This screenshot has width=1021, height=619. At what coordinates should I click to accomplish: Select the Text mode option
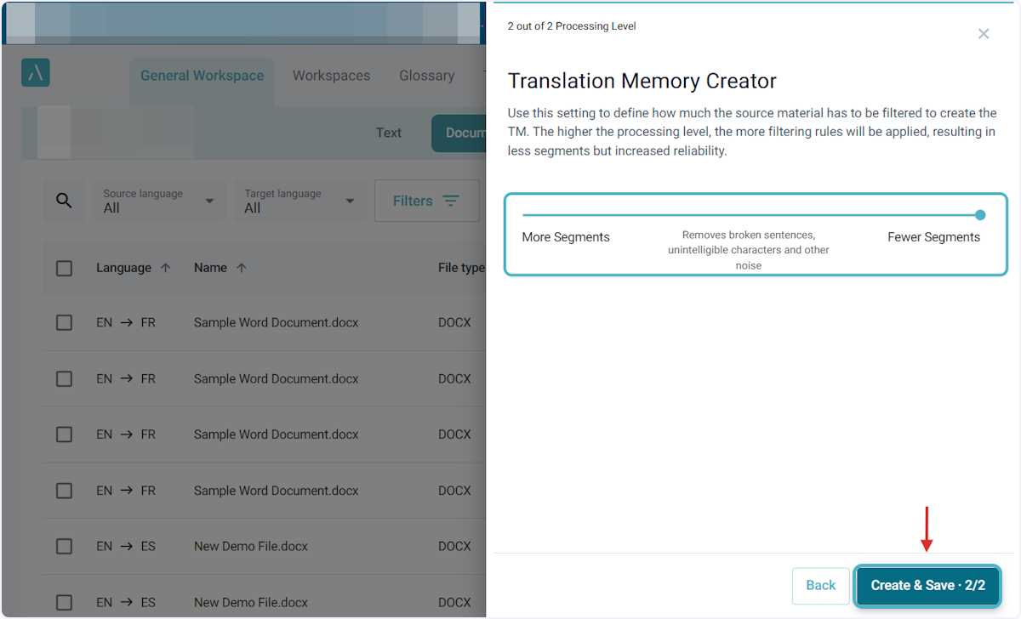(x=388, y=133)
